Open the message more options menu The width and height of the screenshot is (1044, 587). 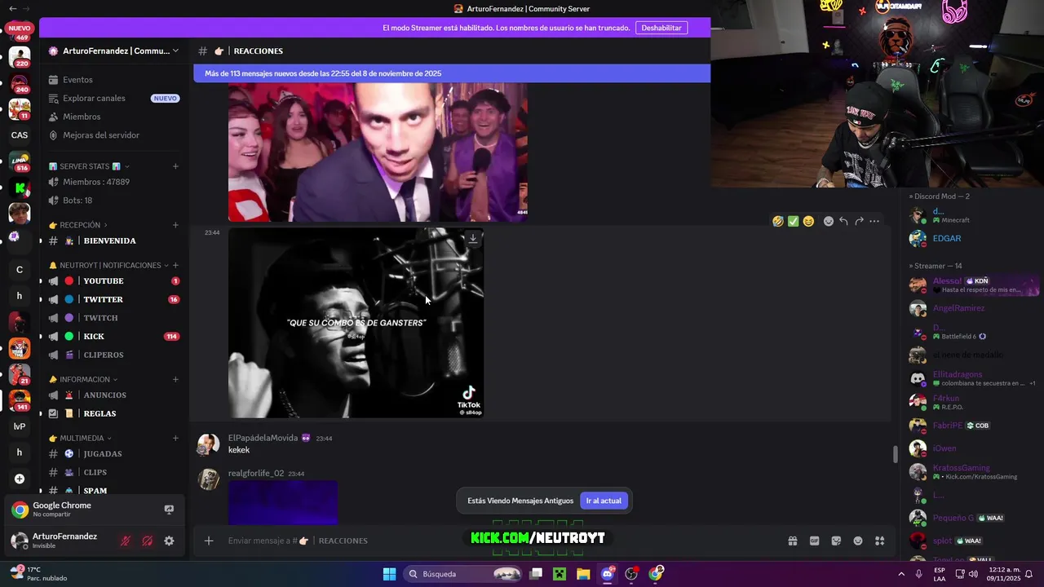click(x=874, y=221)
